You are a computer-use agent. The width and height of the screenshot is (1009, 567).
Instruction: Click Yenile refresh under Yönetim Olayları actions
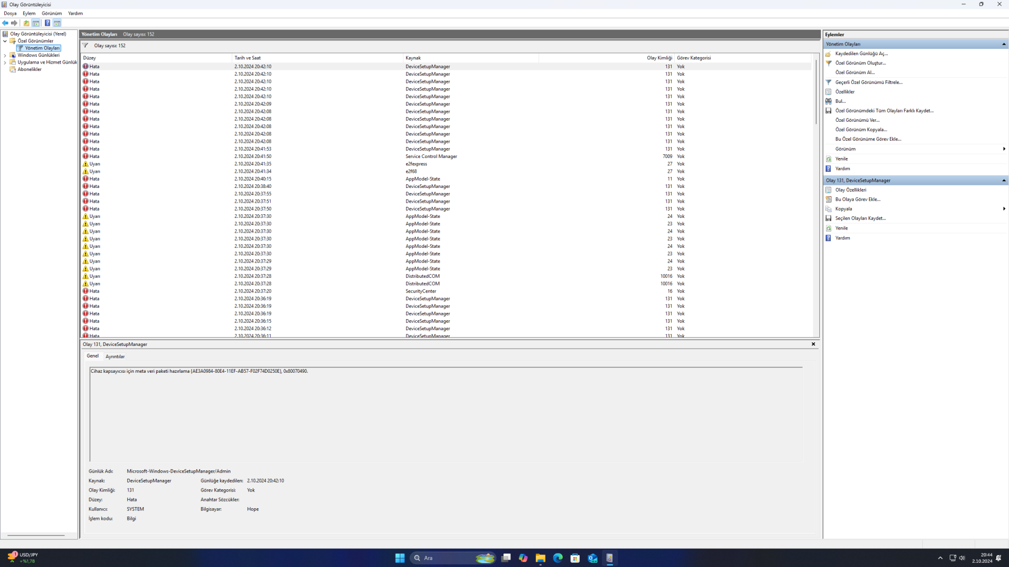[x=841, y=159]
